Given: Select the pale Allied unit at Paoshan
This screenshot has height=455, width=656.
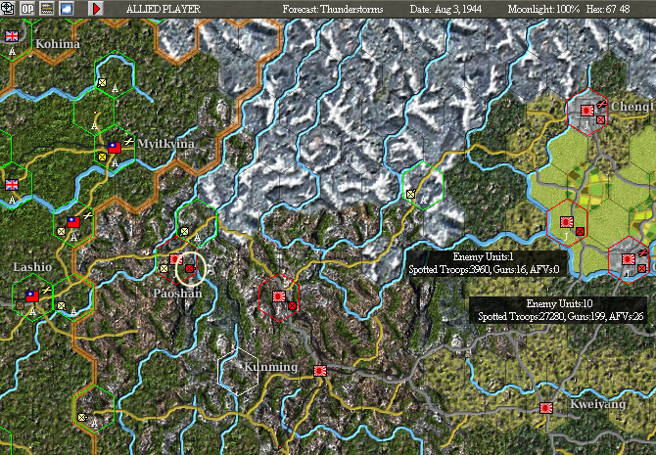Looking at the screenshot, I should [x=164, y=268].
